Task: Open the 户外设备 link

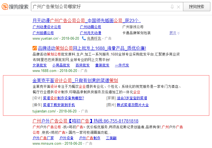Action: point(66,138)
